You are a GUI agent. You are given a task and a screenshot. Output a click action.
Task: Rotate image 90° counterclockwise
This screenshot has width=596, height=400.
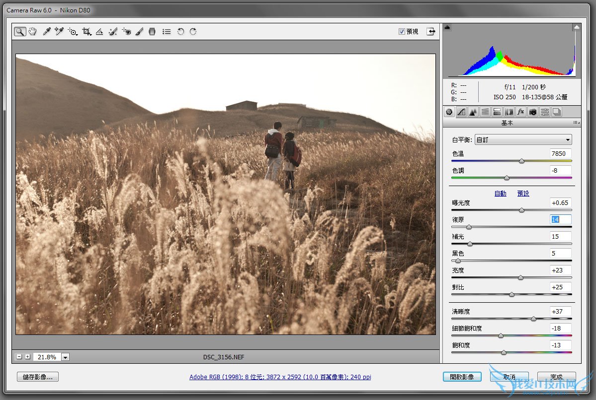click(180, 32)
